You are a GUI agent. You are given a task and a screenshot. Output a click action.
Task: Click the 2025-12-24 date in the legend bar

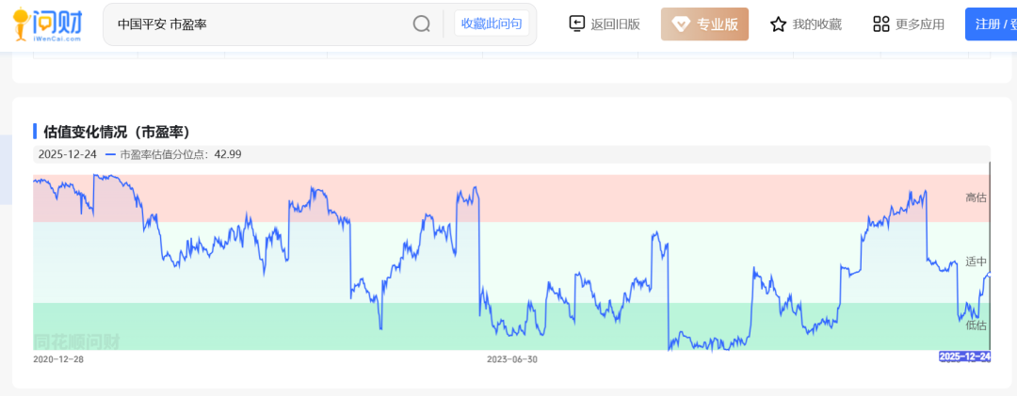pos(67,154)
